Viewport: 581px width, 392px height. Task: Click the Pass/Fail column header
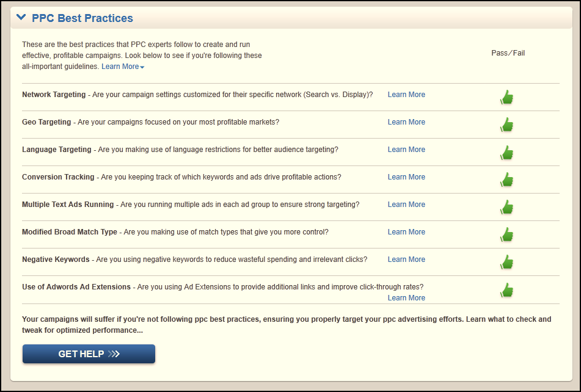coord(508,53)
